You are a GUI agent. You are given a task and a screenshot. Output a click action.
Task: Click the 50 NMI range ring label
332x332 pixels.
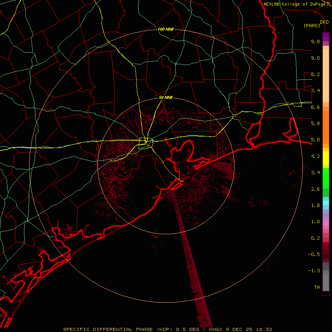[166, 98]
